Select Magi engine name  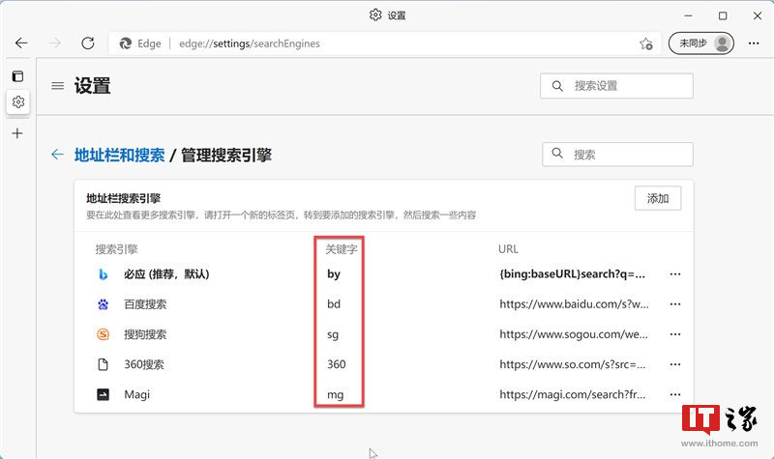click(136, 394)
